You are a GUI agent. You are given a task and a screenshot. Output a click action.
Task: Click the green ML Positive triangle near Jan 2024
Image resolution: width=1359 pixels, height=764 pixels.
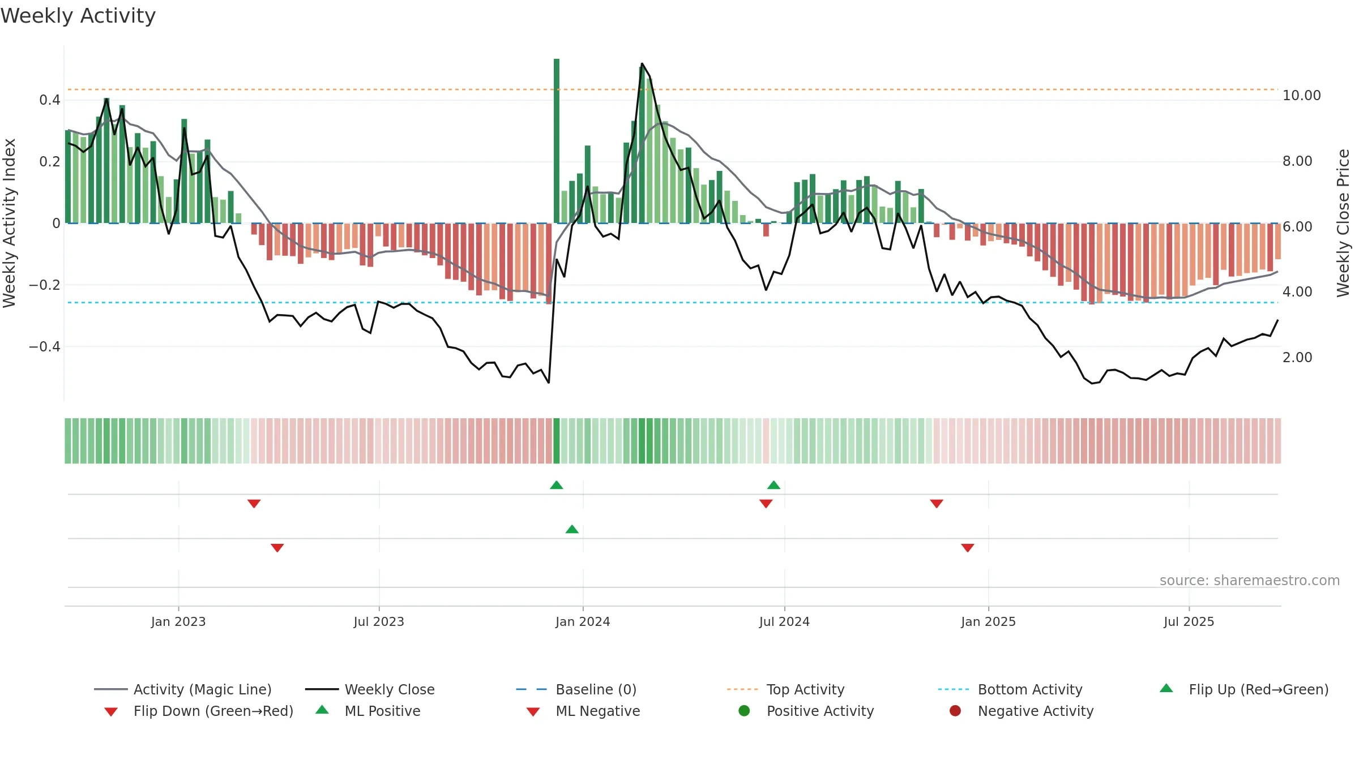click(x=572, y=529)
